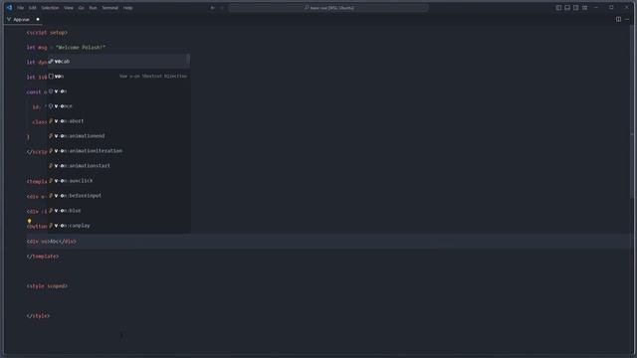
Task: Pick the 'v-on:animationstart' suggestion
Action: tap(118, 166)
